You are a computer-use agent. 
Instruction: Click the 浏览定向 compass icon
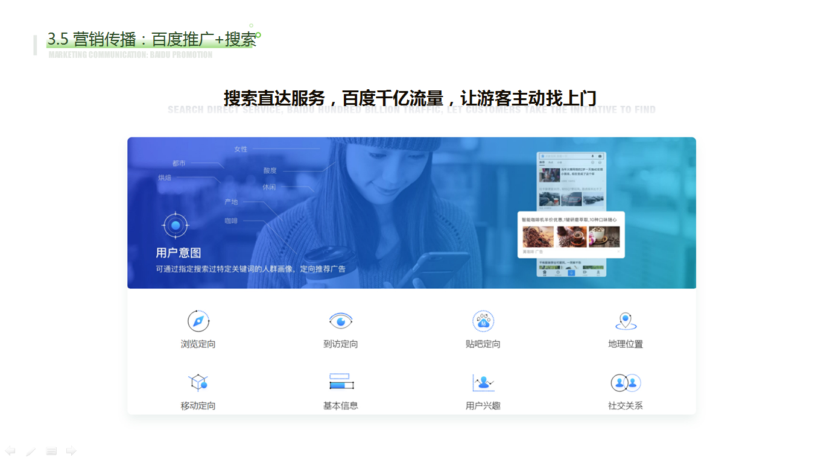pyautogui.click(x=198, y=321)
